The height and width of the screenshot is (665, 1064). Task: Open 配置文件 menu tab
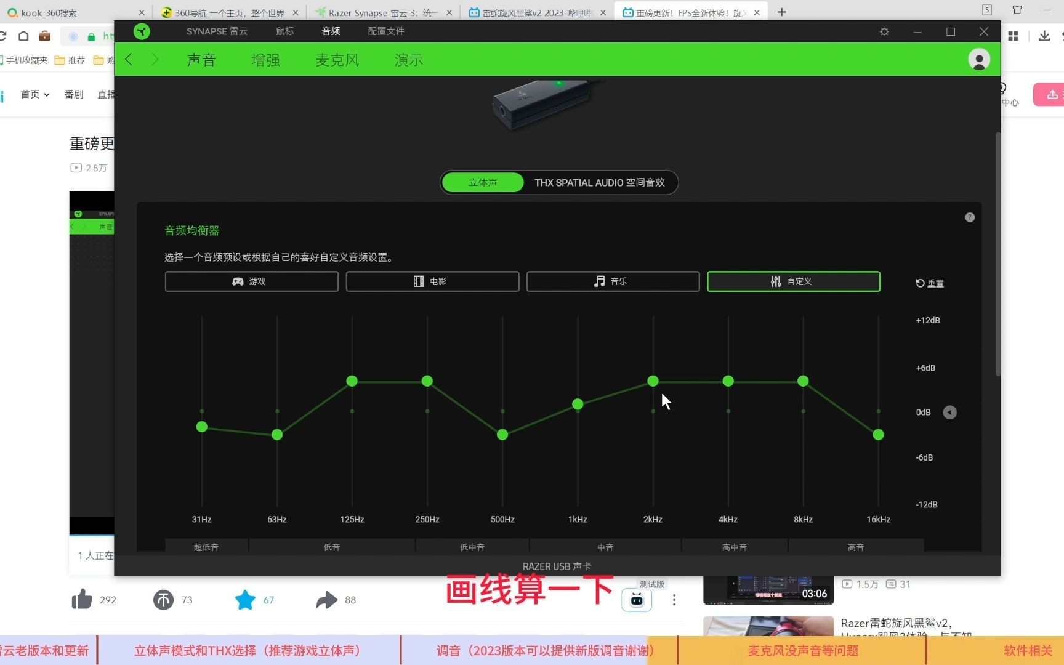coord(386,31)
